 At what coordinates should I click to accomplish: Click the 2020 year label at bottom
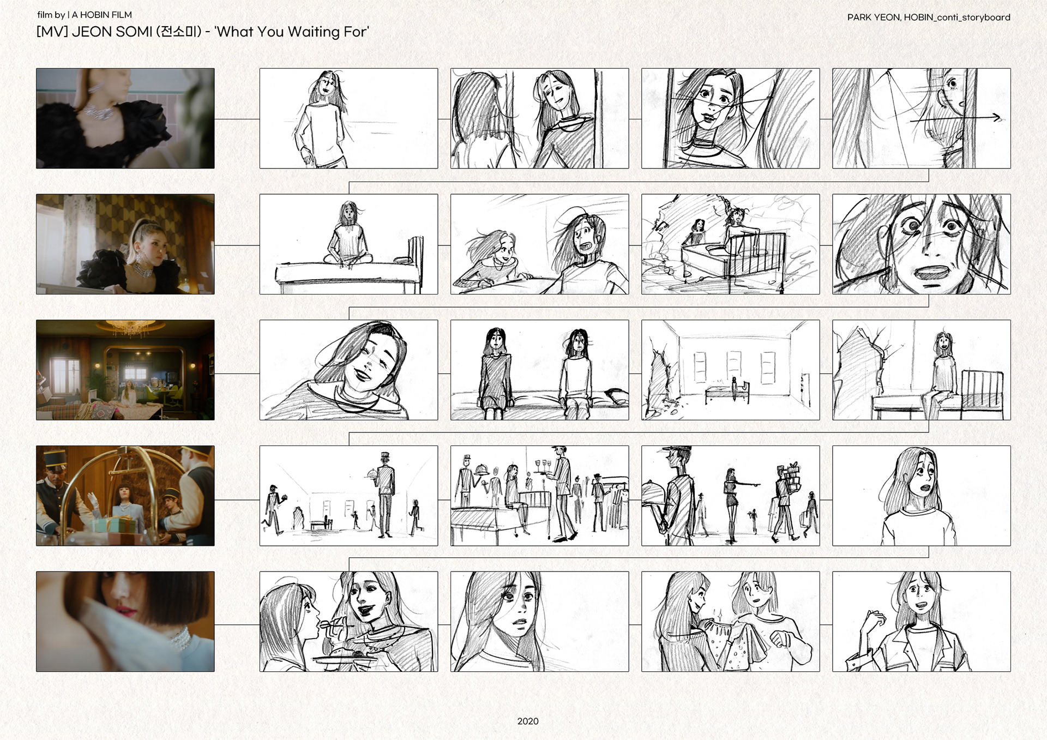point(527,721)
